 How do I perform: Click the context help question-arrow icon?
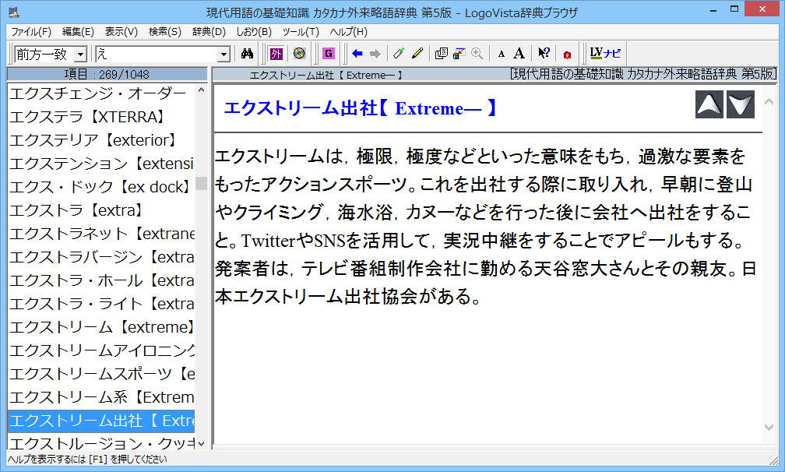coord(544,54)
